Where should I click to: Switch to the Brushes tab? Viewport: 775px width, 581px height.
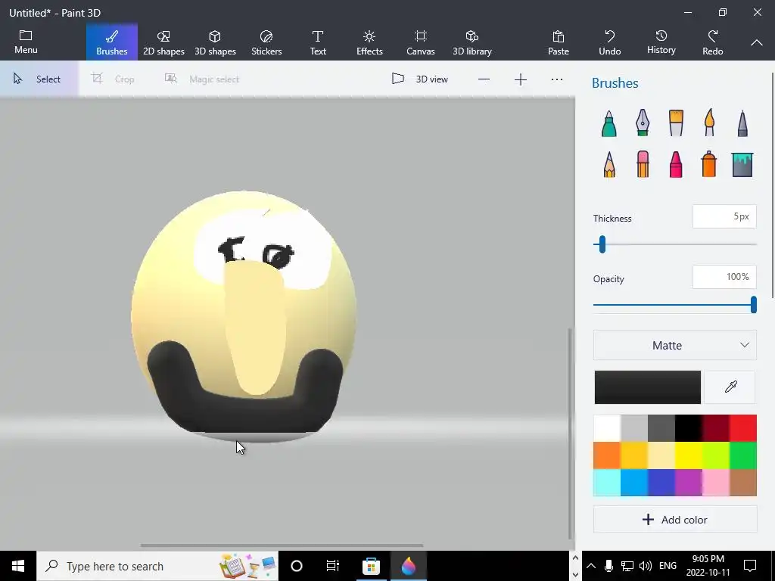pos(112,42)
